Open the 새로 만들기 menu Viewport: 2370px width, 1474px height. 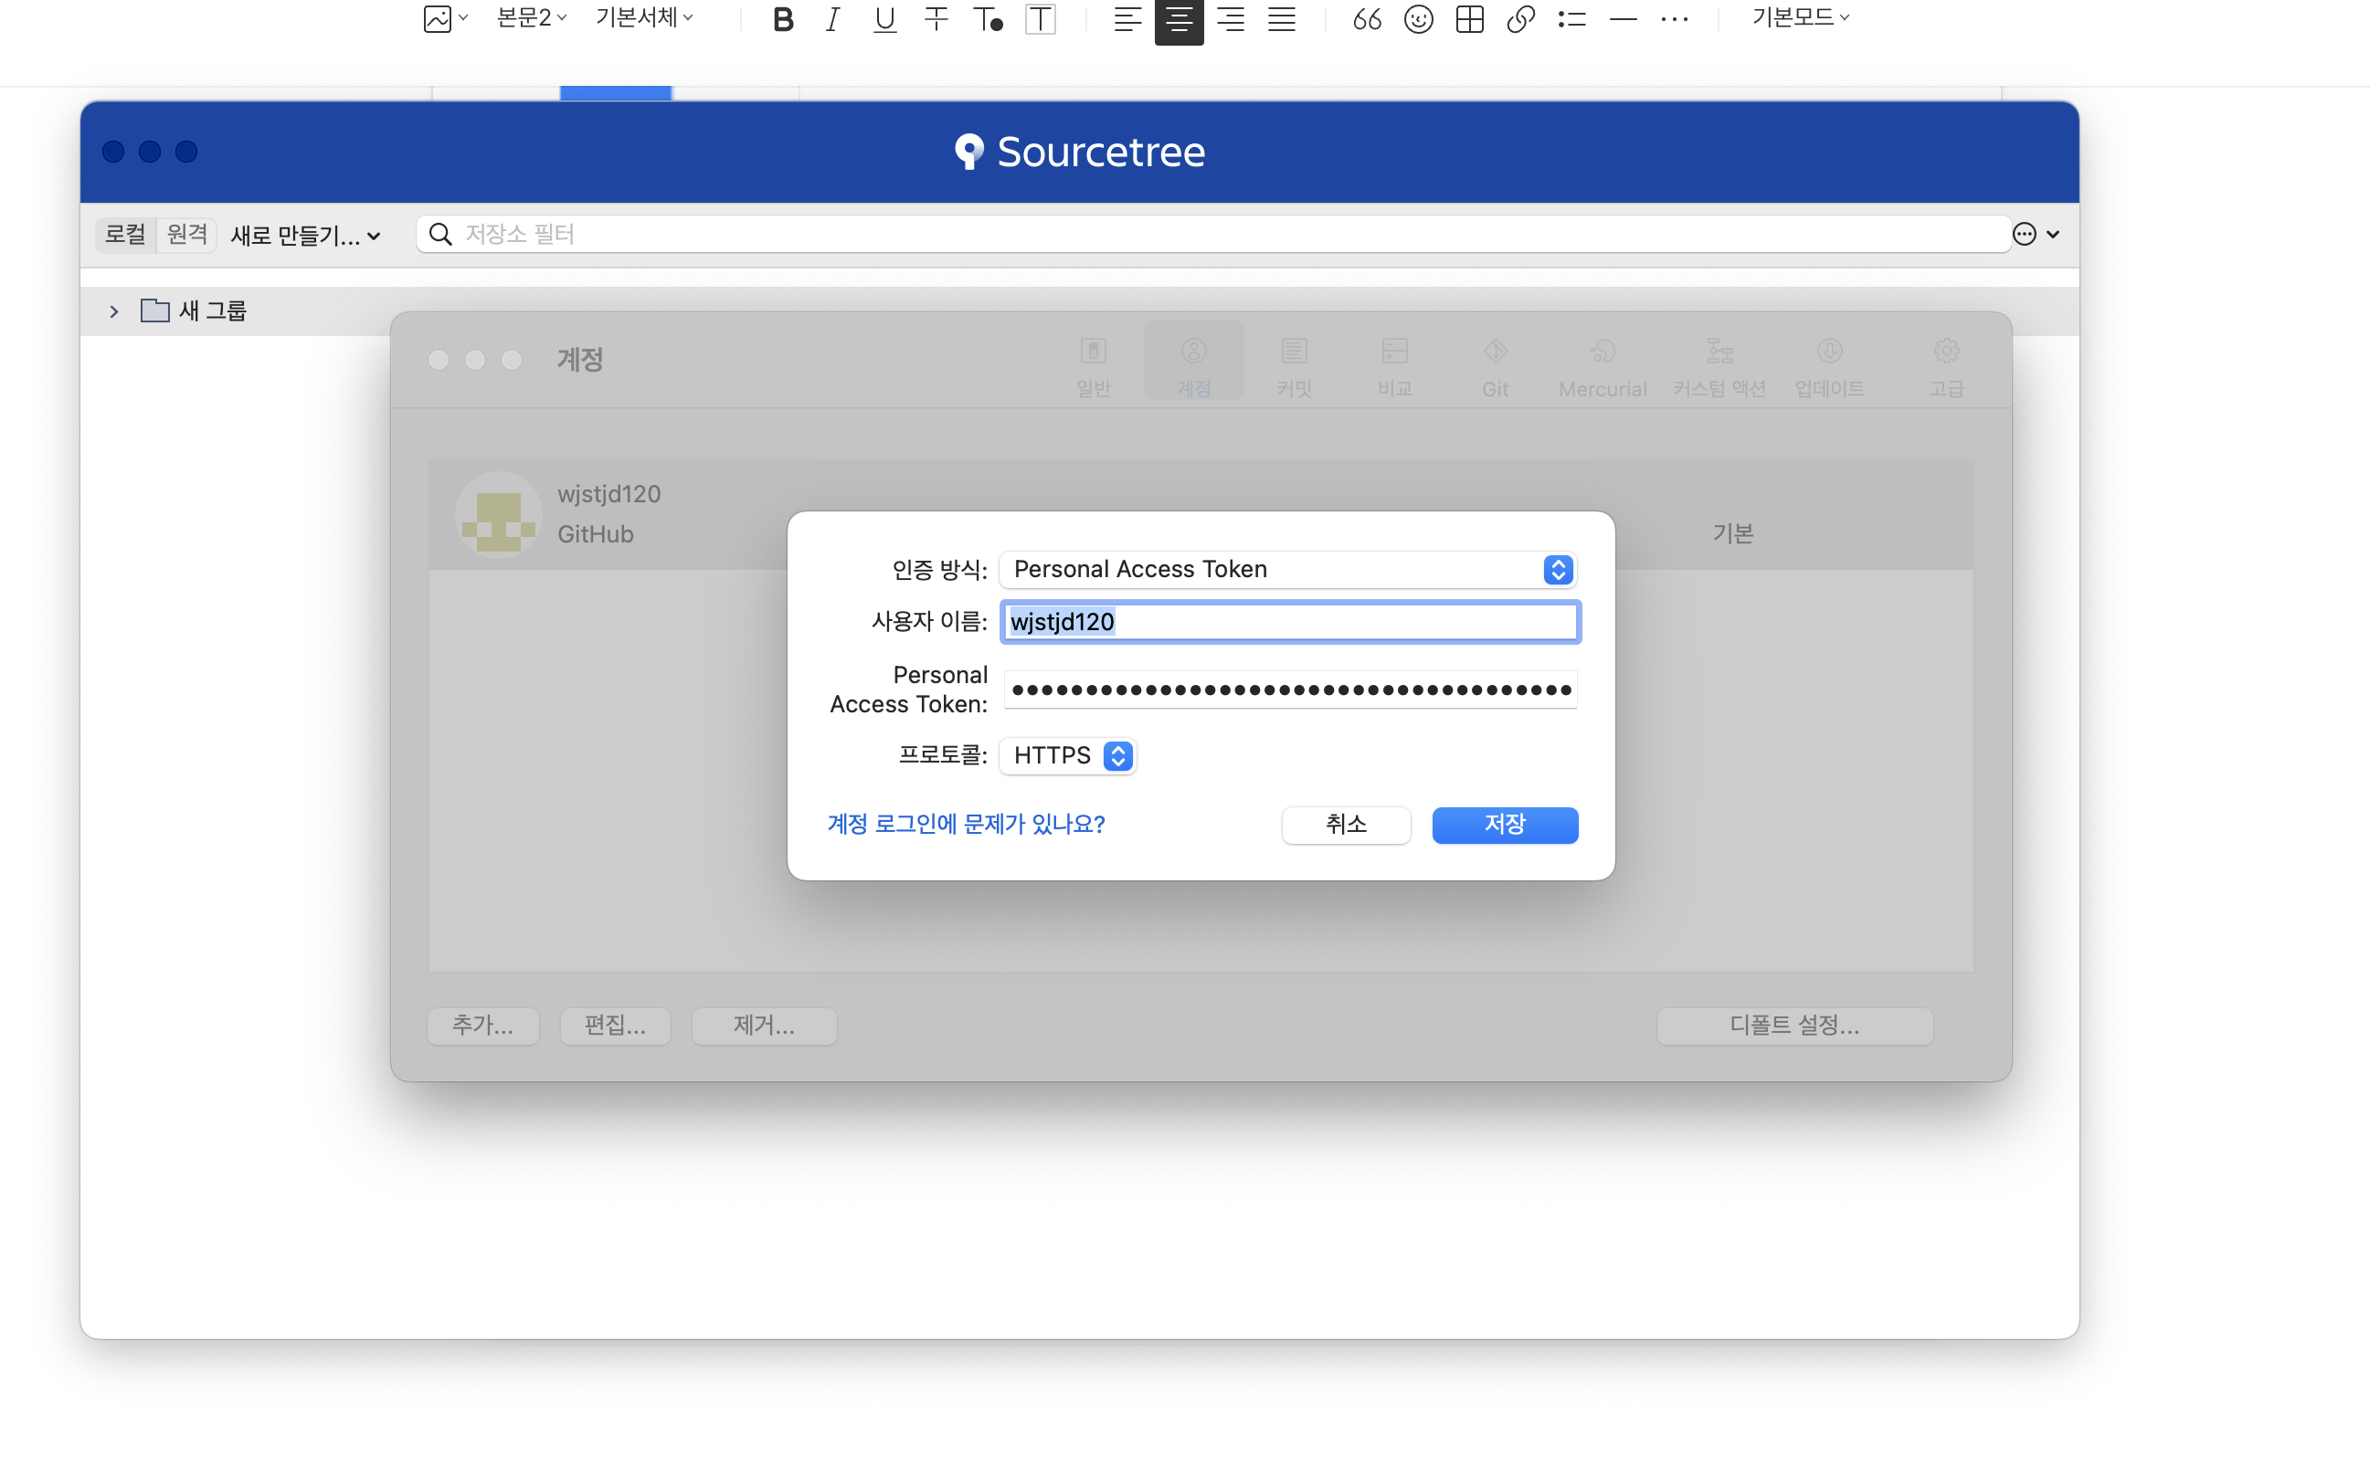[x=304, y=235]
